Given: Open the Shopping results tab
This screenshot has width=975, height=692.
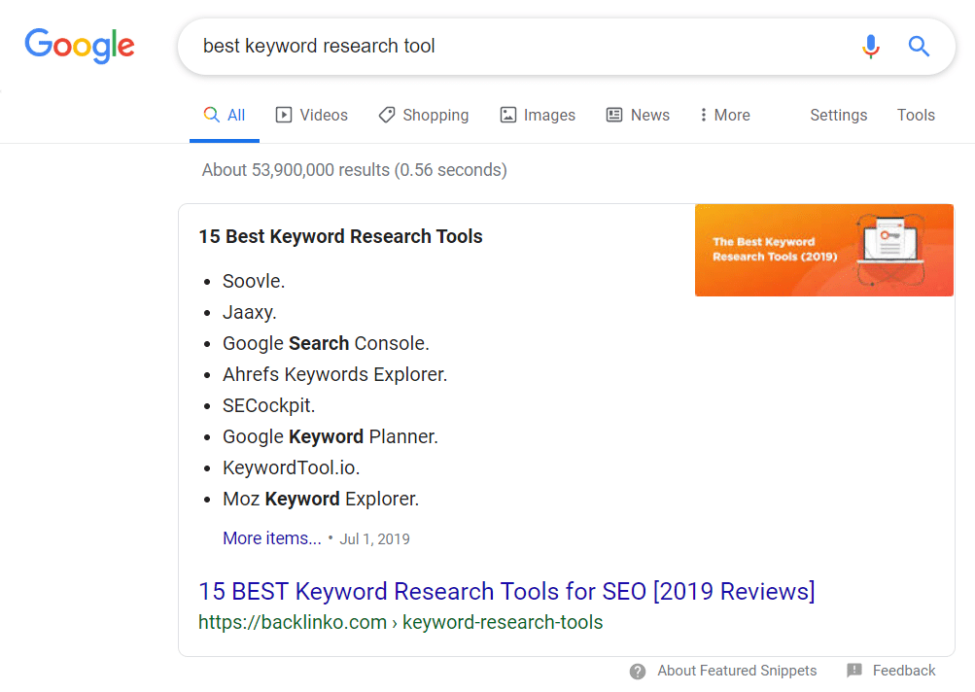Looking at the screenshot, I should tap(424, 115).
